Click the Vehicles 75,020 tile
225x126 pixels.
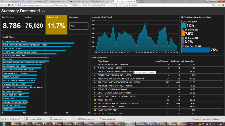pyautogui.click(x=34, y=25)
